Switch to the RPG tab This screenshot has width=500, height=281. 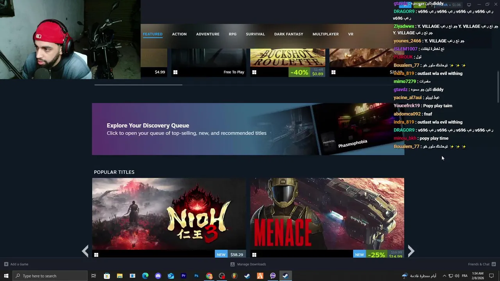(x=233, y=34)
